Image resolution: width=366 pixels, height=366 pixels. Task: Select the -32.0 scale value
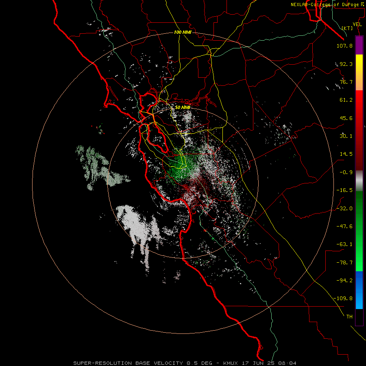pyautogui.click(x=344, y=209)
